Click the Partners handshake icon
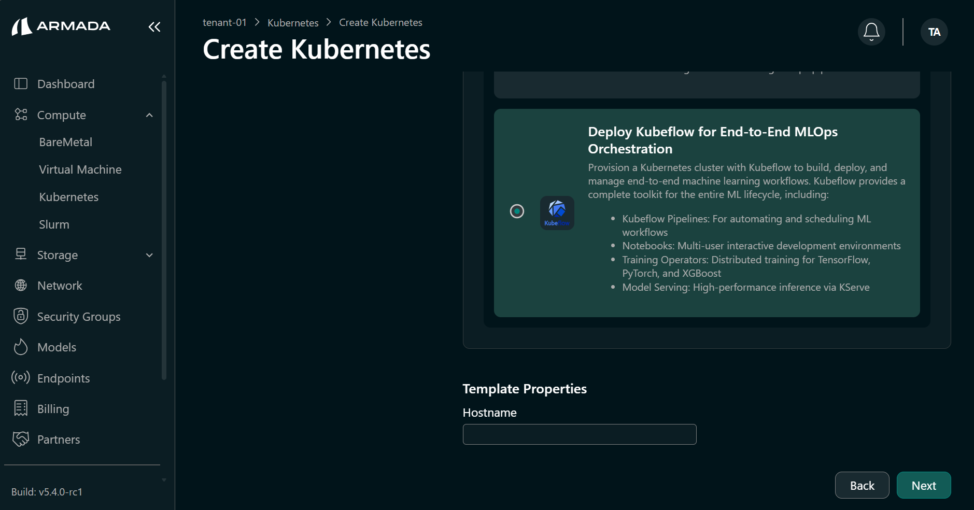 [21, 439]
